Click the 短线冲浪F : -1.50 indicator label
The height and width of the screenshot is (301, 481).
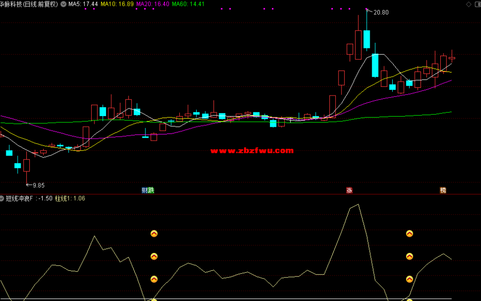click(29, 198)
